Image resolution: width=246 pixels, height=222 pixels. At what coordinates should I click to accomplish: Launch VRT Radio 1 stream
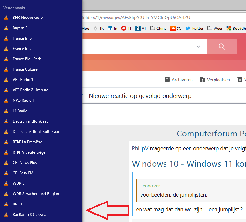coord(23,80)
